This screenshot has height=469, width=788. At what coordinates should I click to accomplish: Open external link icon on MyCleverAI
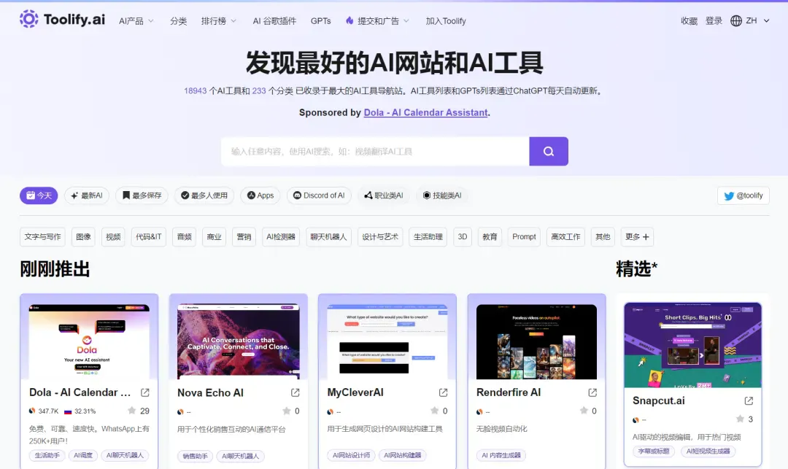click(x=444, y=392)
